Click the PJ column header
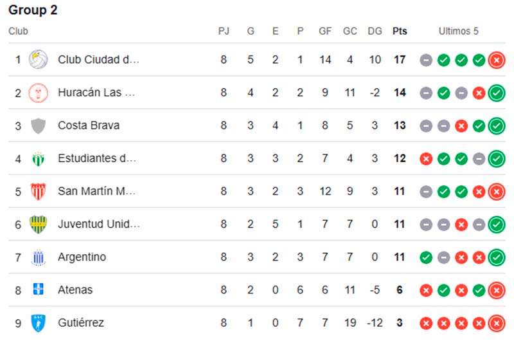514x341 pixels. coord(224,31)
